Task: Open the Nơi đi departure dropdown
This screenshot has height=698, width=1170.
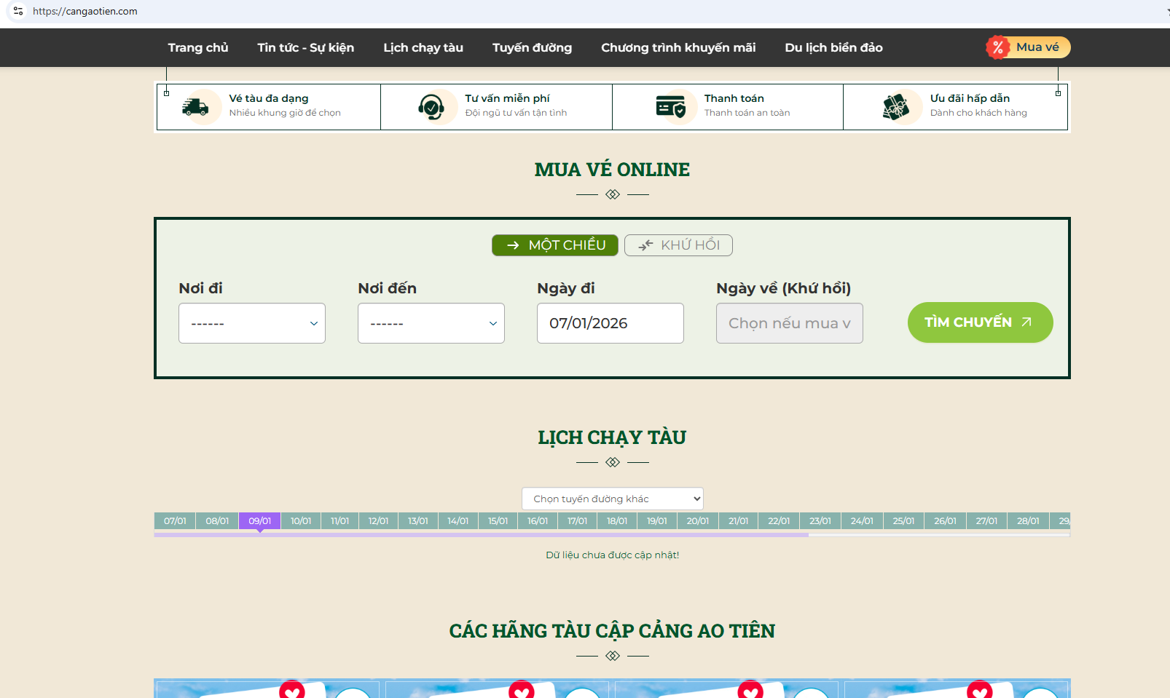Action: click(x=252, y=323)
